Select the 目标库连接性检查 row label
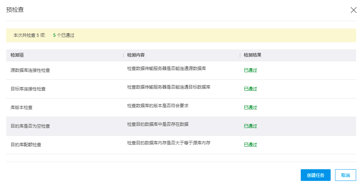Viewport: 362px width, 186px height. point(28,89)
